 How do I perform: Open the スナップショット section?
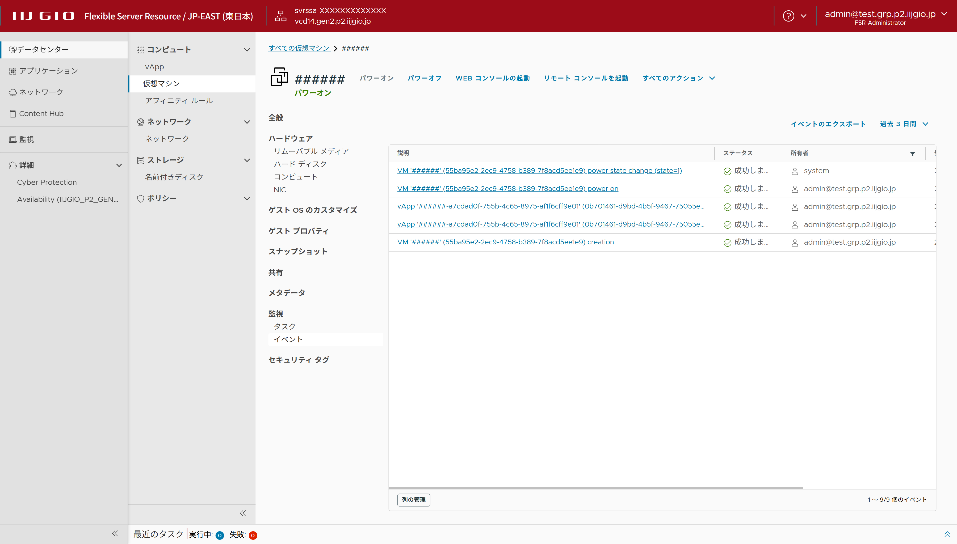tap(297, 252)
